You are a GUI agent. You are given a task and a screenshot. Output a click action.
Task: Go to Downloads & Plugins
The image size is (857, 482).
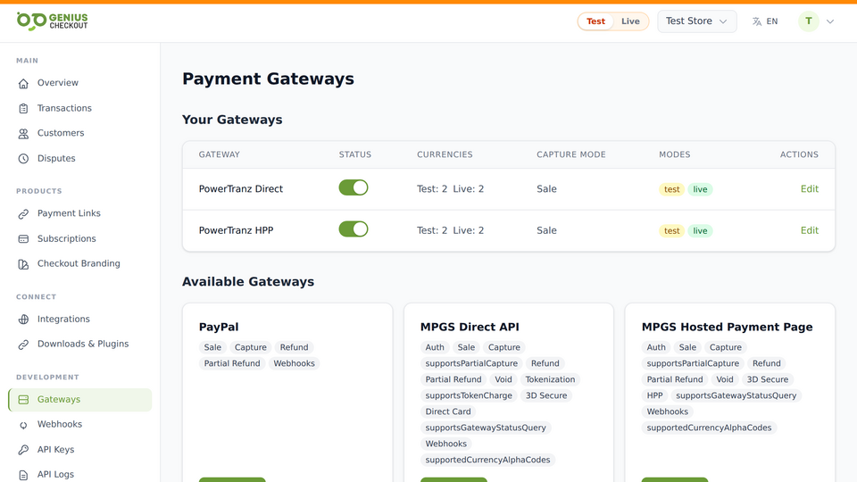[79, 344]
